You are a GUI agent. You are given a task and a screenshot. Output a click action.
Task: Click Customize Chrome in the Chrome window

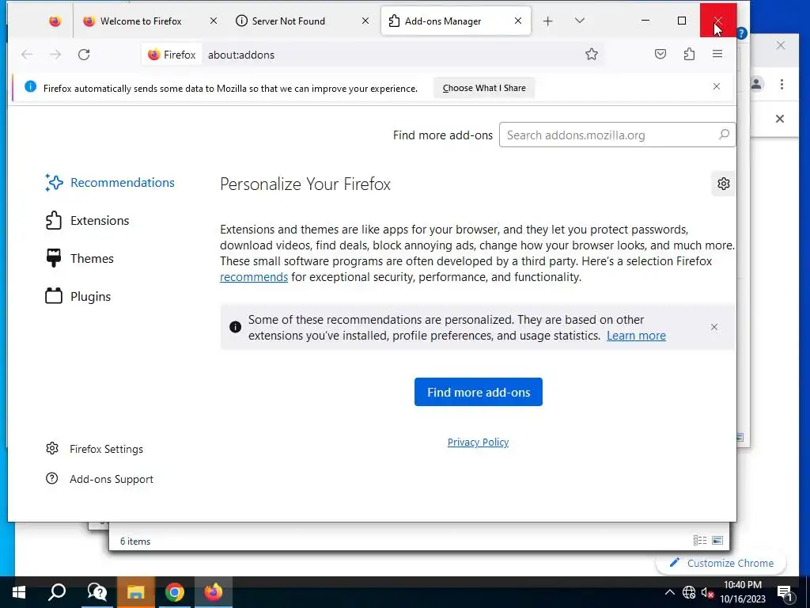721,563
